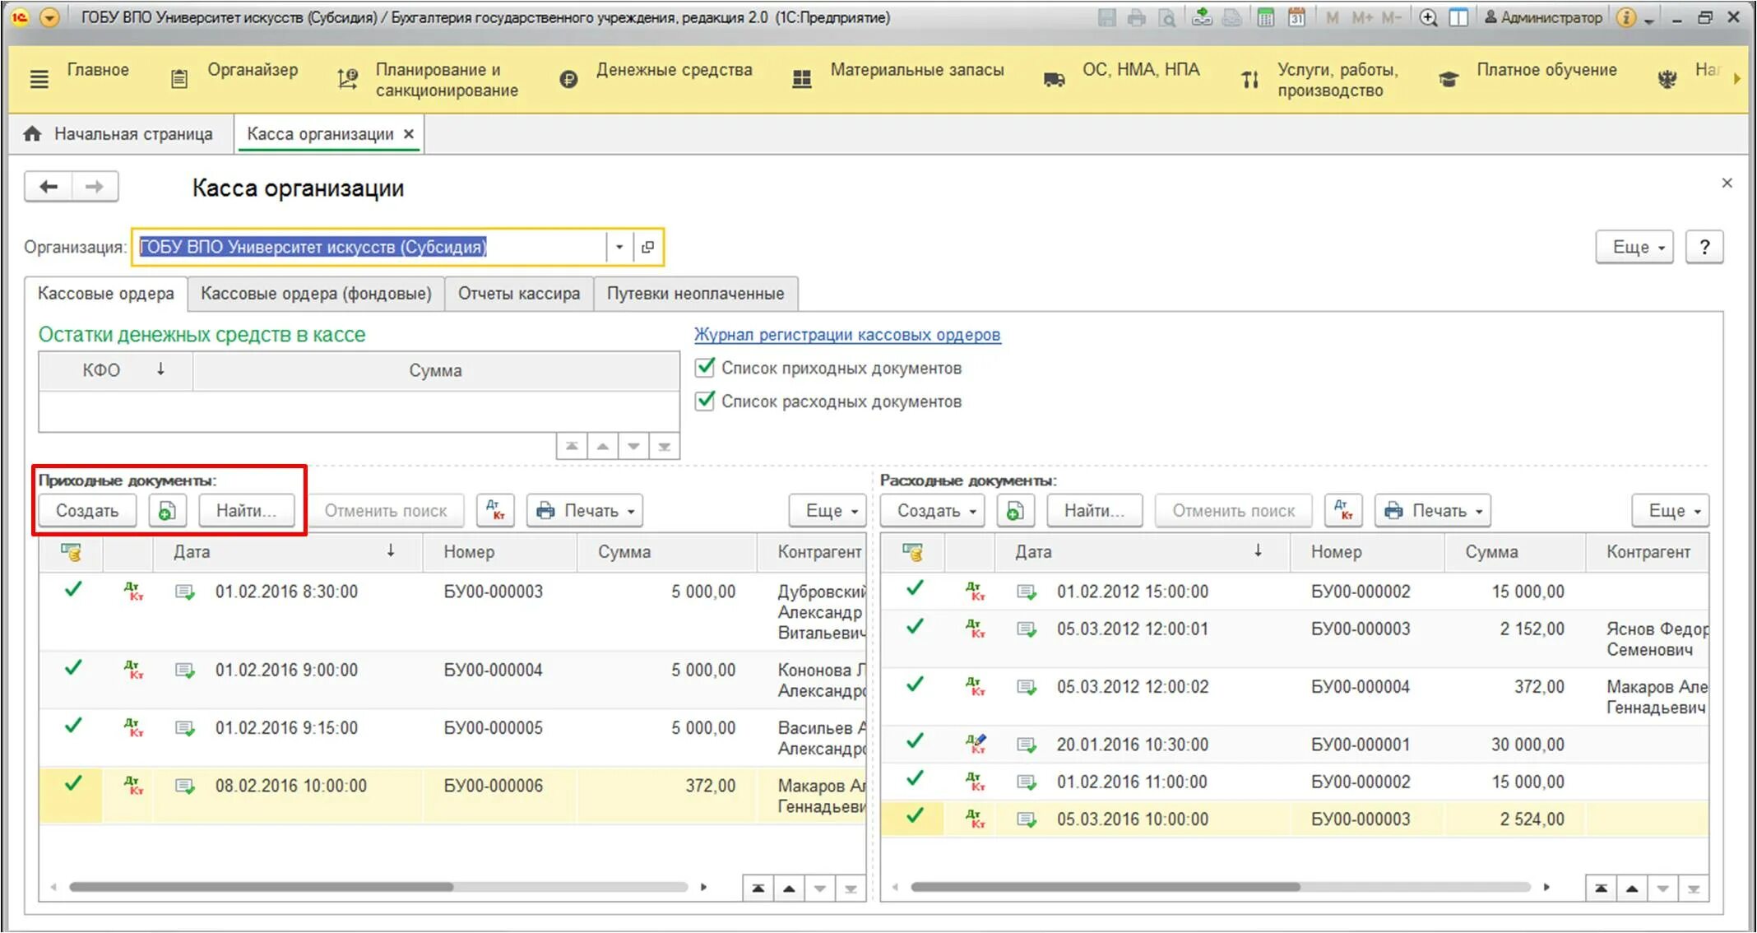Click Найти button in приходные документы

point(245,510)
